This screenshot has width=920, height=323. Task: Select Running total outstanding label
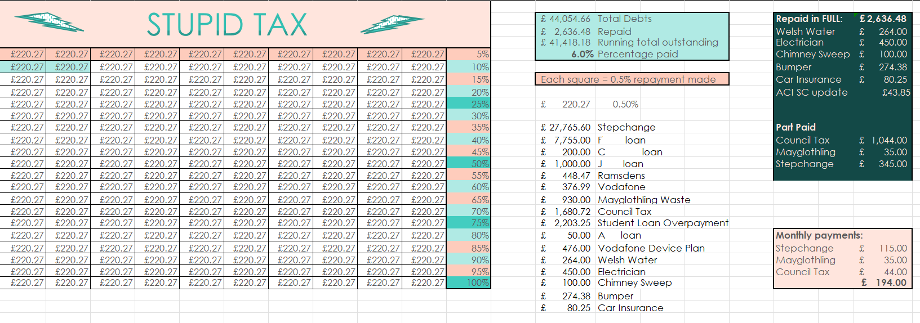657,42
